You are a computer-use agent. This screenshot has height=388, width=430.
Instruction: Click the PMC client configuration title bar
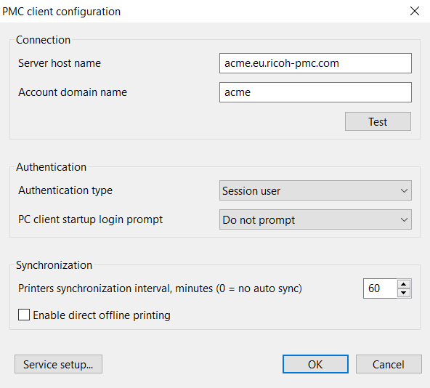(203, 11)
